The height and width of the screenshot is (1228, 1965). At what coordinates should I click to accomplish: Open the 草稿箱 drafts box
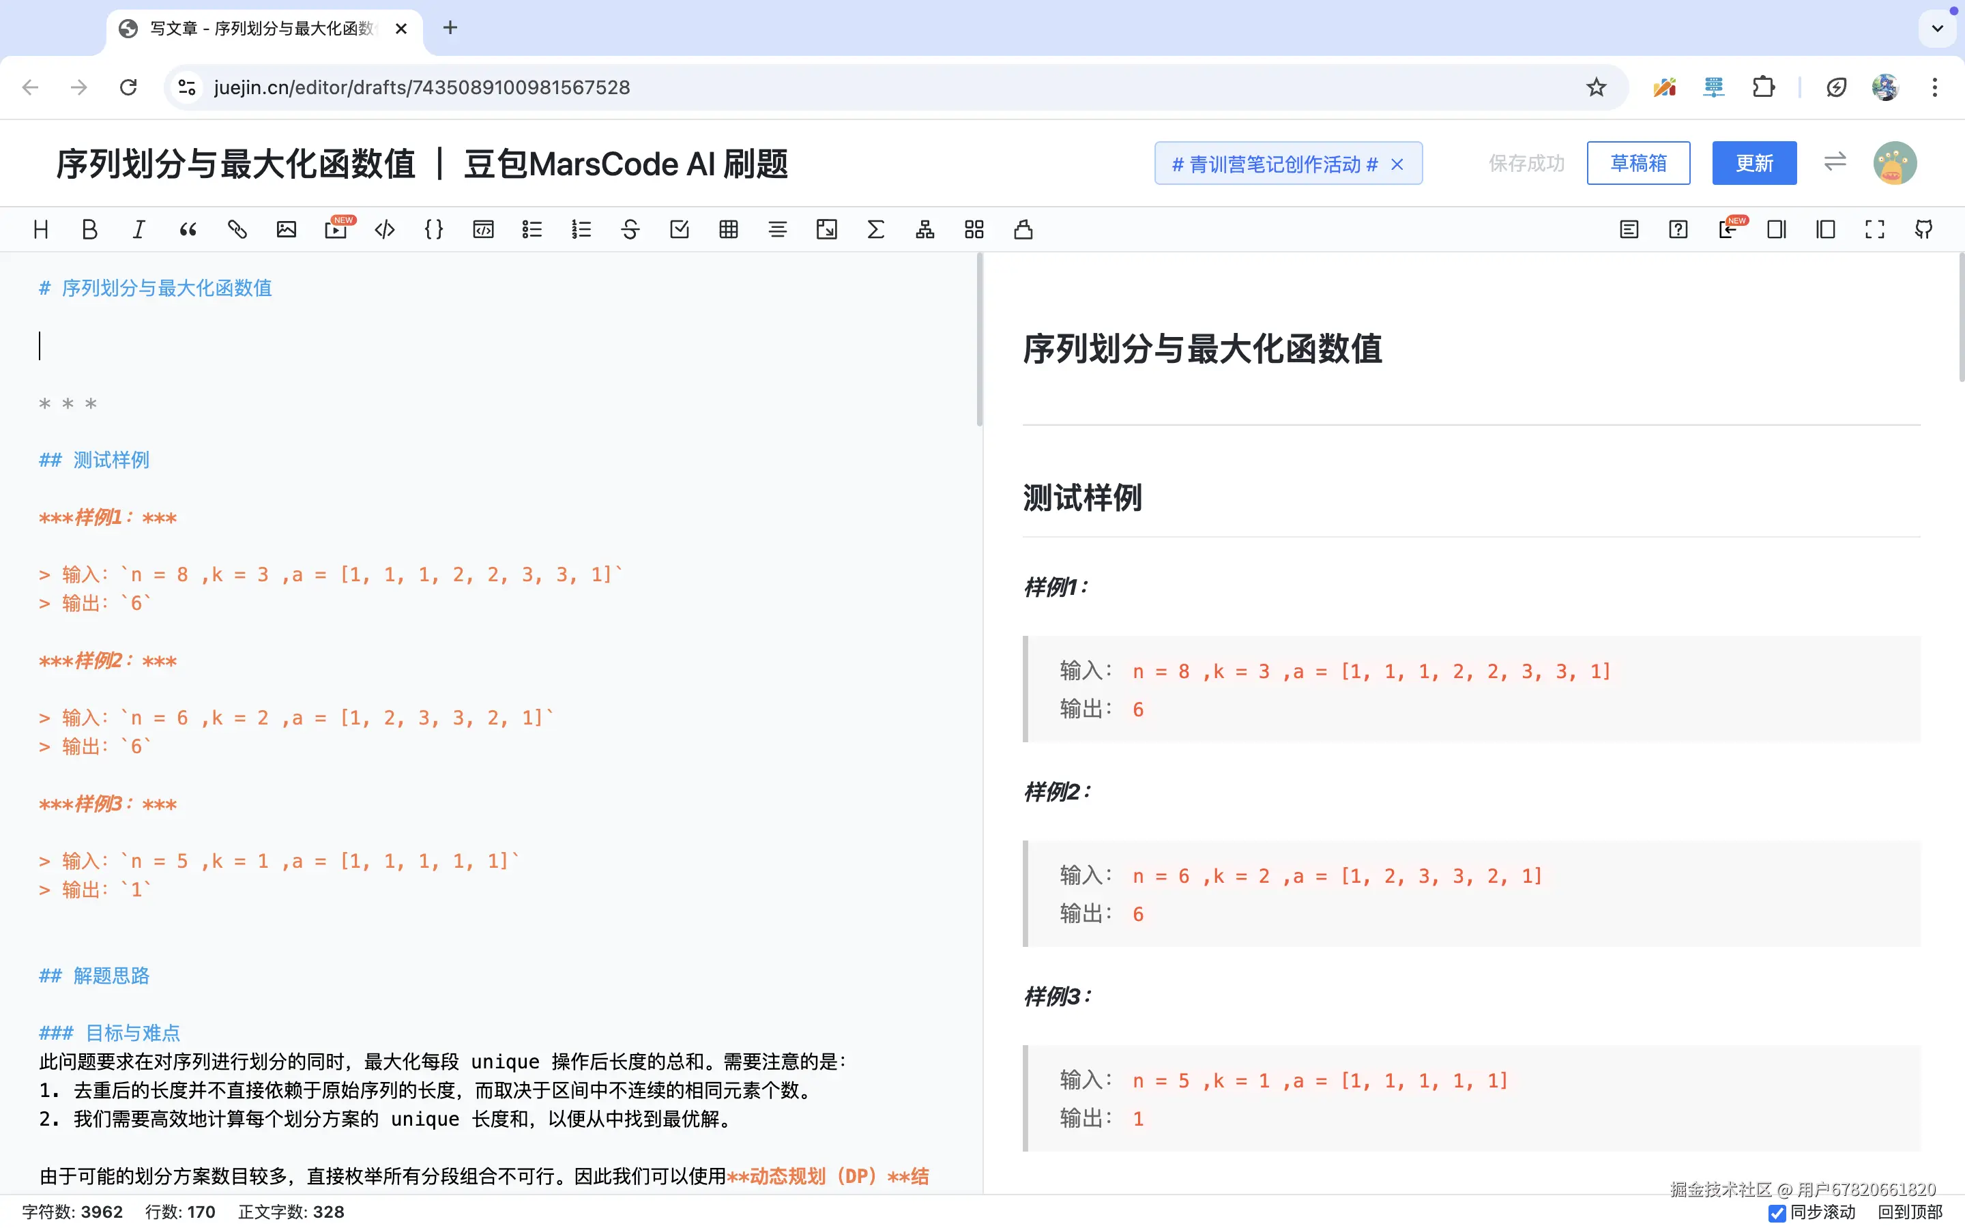click(1637, 163)
